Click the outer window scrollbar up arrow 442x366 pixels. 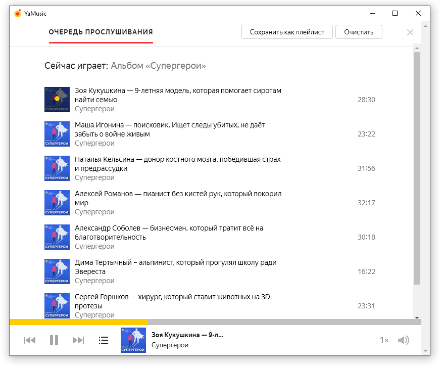(x=426, y=26)
